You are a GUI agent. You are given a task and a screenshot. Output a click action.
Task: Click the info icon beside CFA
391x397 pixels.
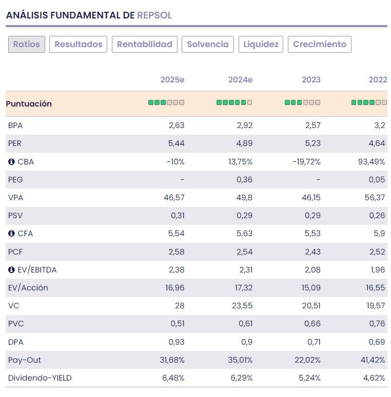tap(11, 234)
